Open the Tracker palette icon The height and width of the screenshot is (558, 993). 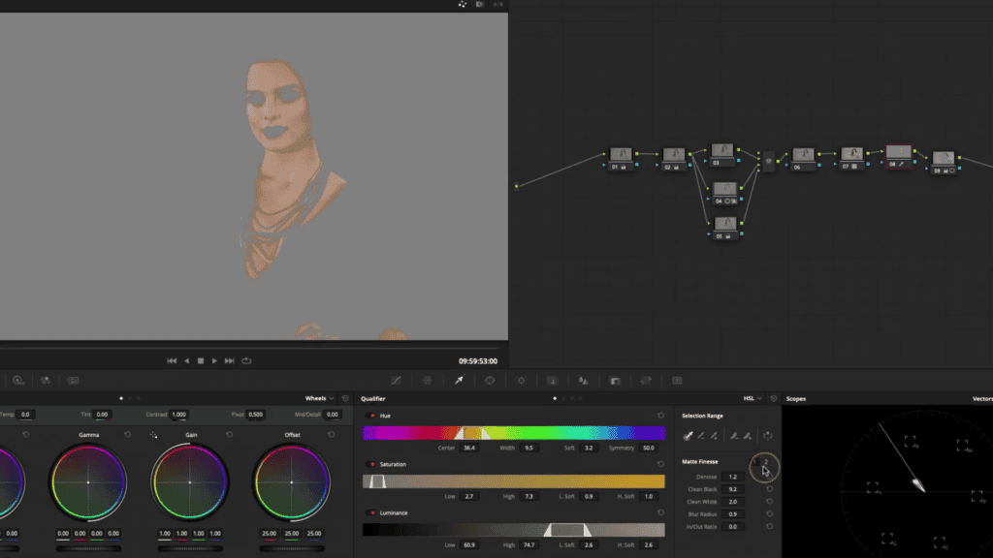pos(521,380)
